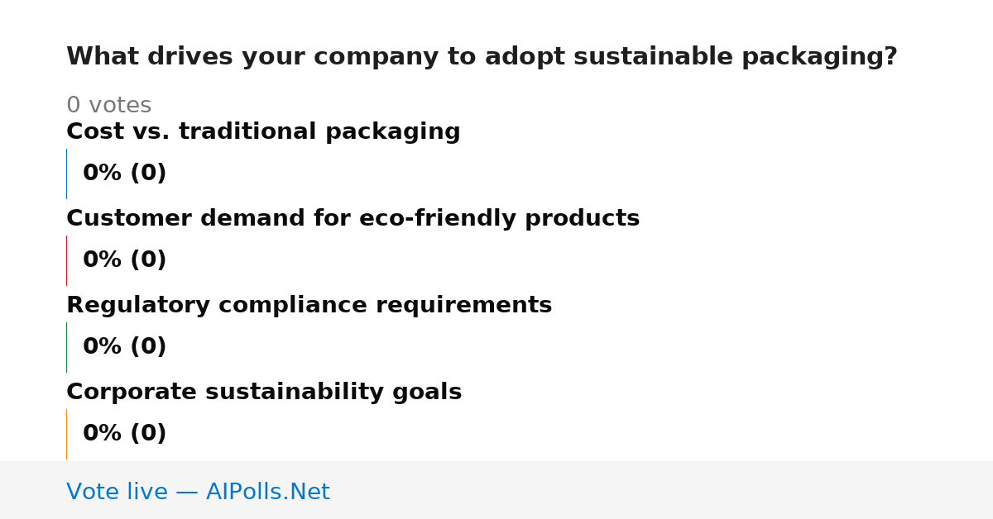Click the green bar under Regulatory compliance
Image resolution: width=993 pixels, height=519 pixels.
click(66, 347)
